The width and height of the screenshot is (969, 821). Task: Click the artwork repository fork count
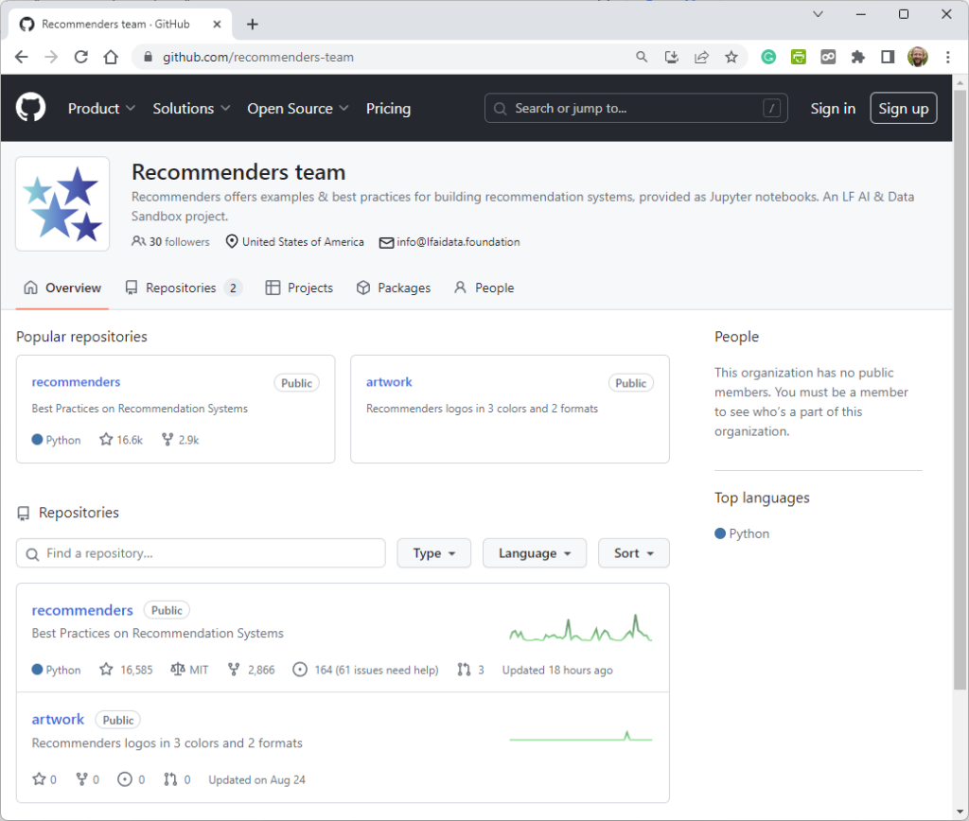(87, 779)
